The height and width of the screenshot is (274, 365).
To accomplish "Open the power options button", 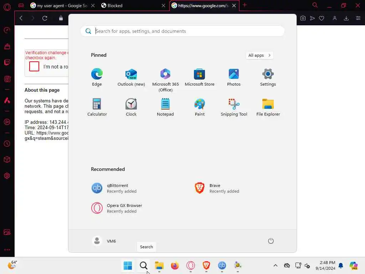I will (x=271, y=241).
